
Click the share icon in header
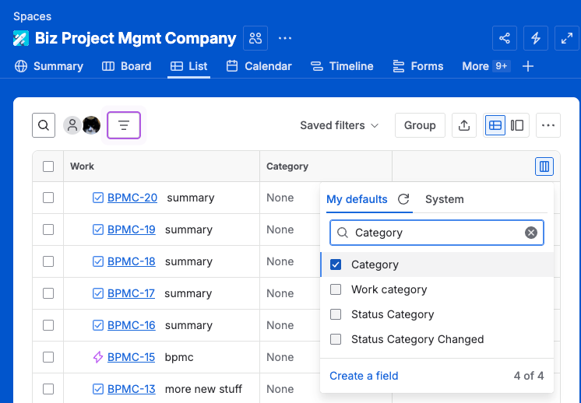(x=505, y=38)
